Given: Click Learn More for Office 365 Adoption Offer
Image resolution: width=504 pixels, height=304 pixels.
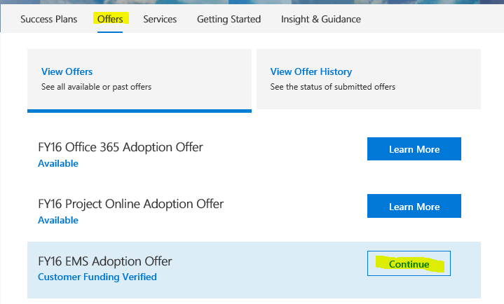Looking at the screenshot, I should [414, 149].
